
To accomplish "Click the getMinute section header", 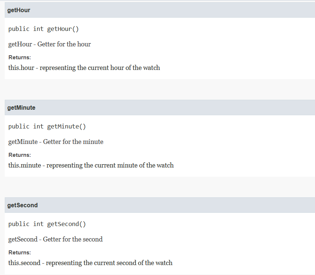I will tap(160, 107).
